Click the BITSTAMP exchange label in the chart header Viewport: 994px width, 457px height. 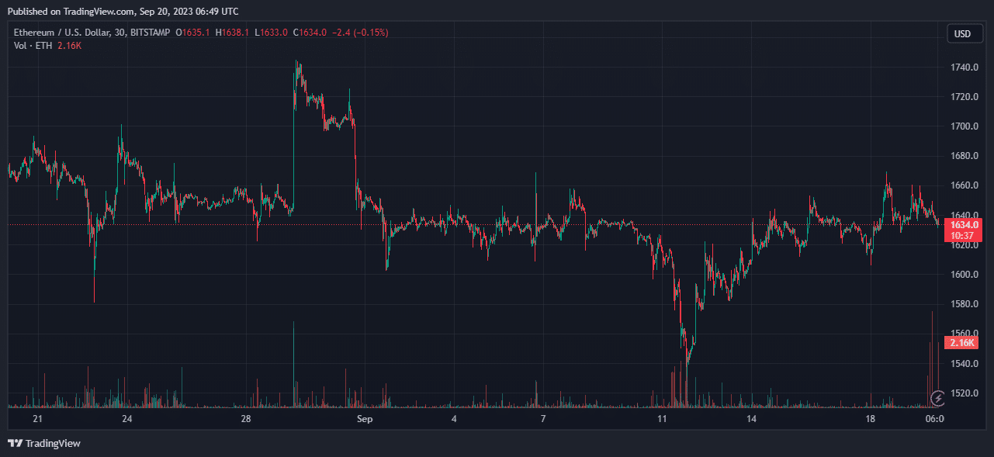pos(154,33)
